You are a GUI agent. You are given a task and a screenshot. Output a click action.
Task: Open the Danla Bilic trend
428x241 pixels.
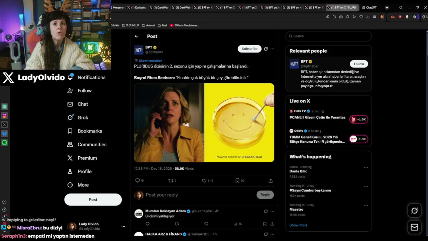[x=298, y=171]
